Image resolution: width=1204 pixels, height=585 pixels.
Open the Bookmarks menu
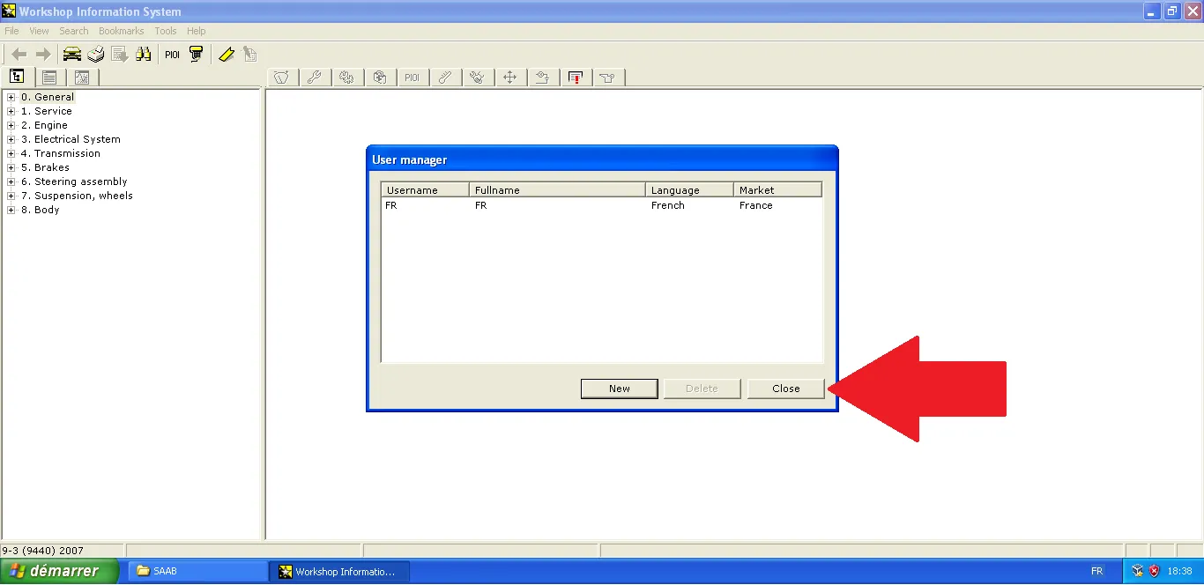121,30
